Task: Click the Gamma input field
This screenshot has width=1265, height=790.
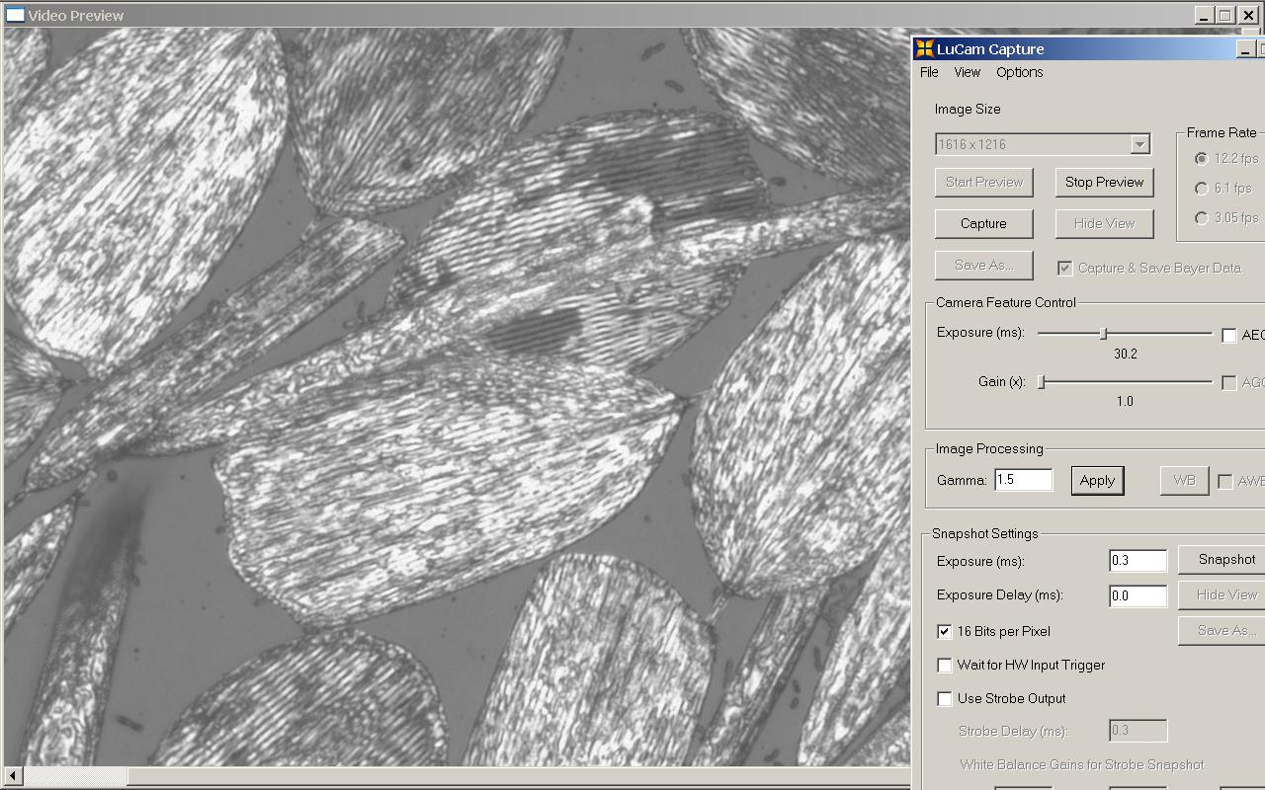Action: click(x=1024, y=480)
